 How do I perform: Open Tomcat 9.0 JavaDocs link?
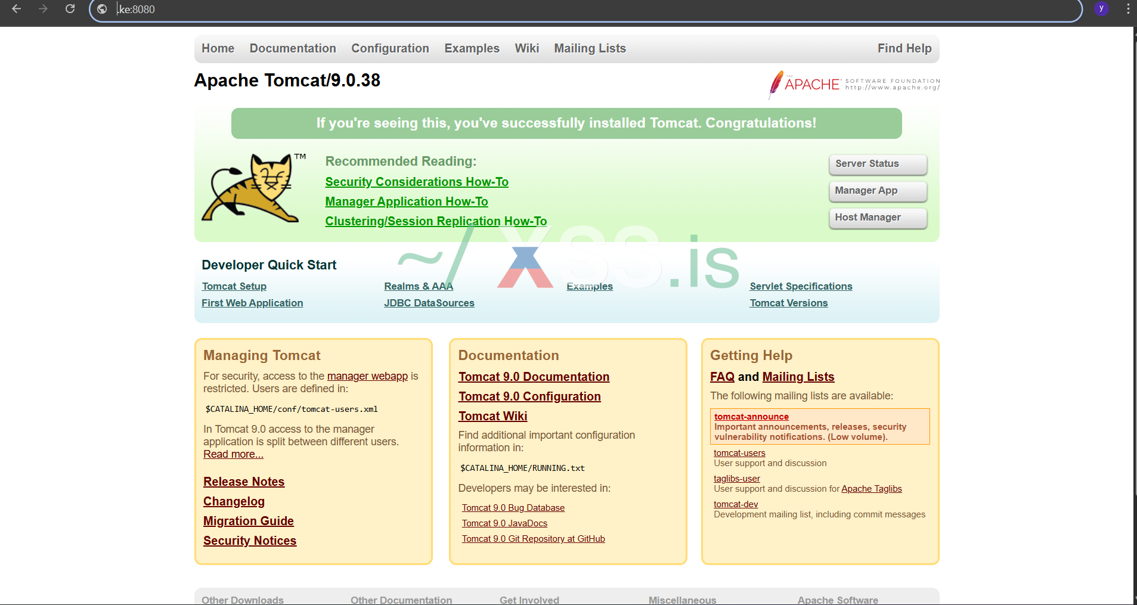point(504,523)
